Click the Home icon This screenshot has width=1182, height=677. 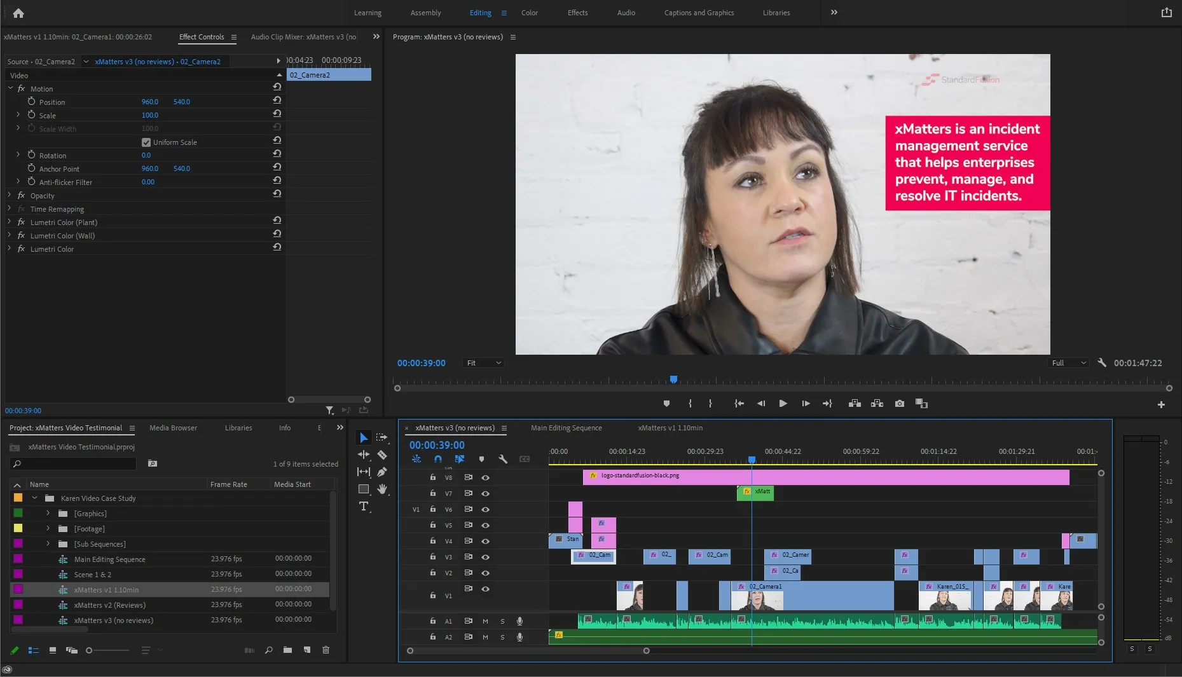click(x=18, y=13)
